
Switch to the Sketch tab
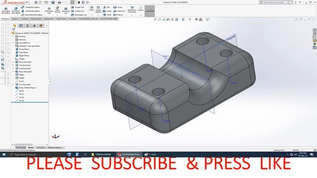[15, 19]
